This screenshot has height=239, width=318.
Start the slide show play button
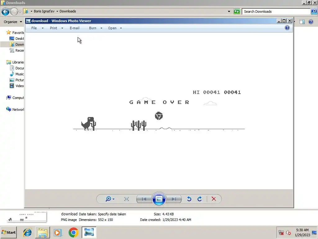click(x=159, y=199)
